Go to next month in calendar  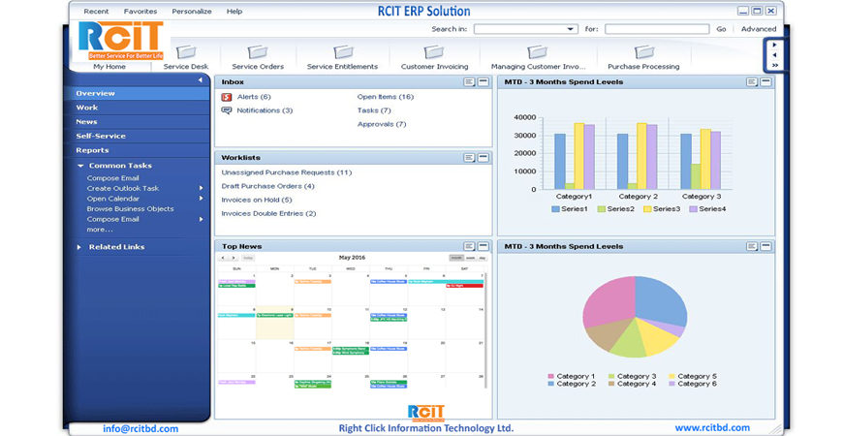[x=234, y=258]
